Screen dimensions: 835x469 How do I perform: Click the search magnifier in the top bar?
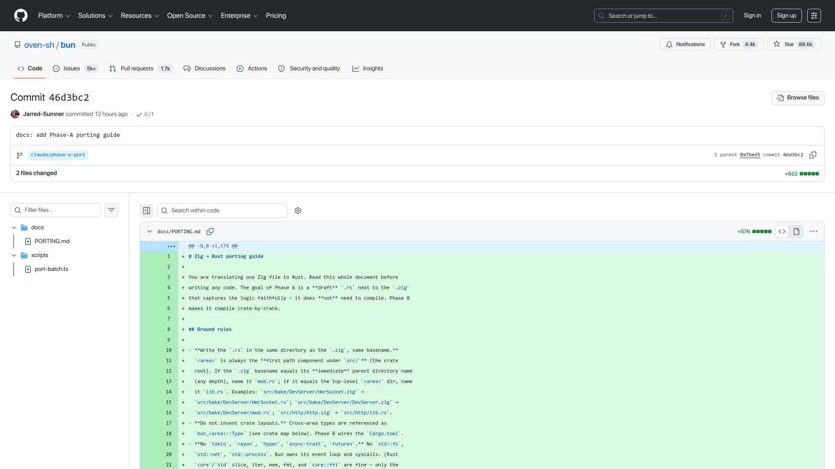pyautogui.click(x=601, y=16)
